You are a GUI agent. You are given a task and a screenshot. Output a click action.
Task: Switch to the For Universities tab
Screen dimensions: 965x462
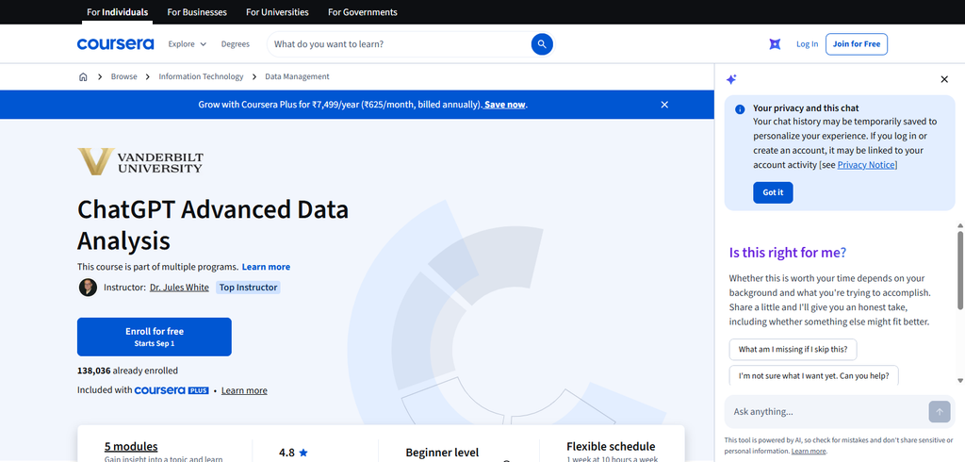coord(278,11)
